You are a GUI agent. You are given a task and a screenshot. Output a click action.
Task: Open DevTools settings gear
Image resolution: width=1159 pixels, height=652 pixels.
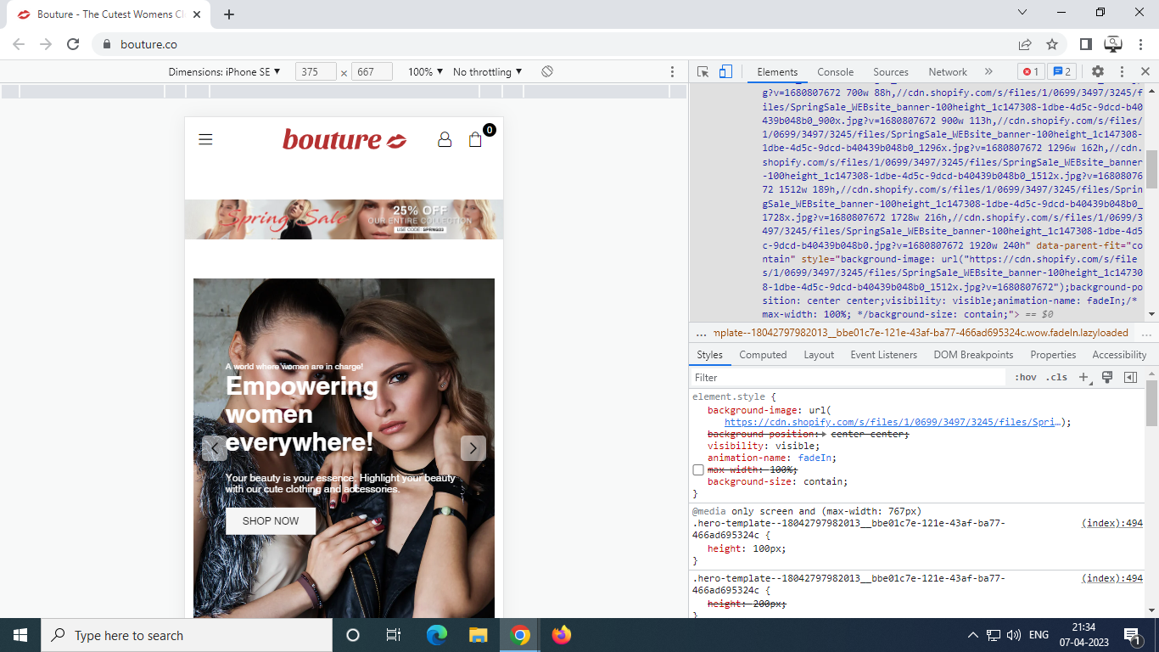click(1098, 72)
